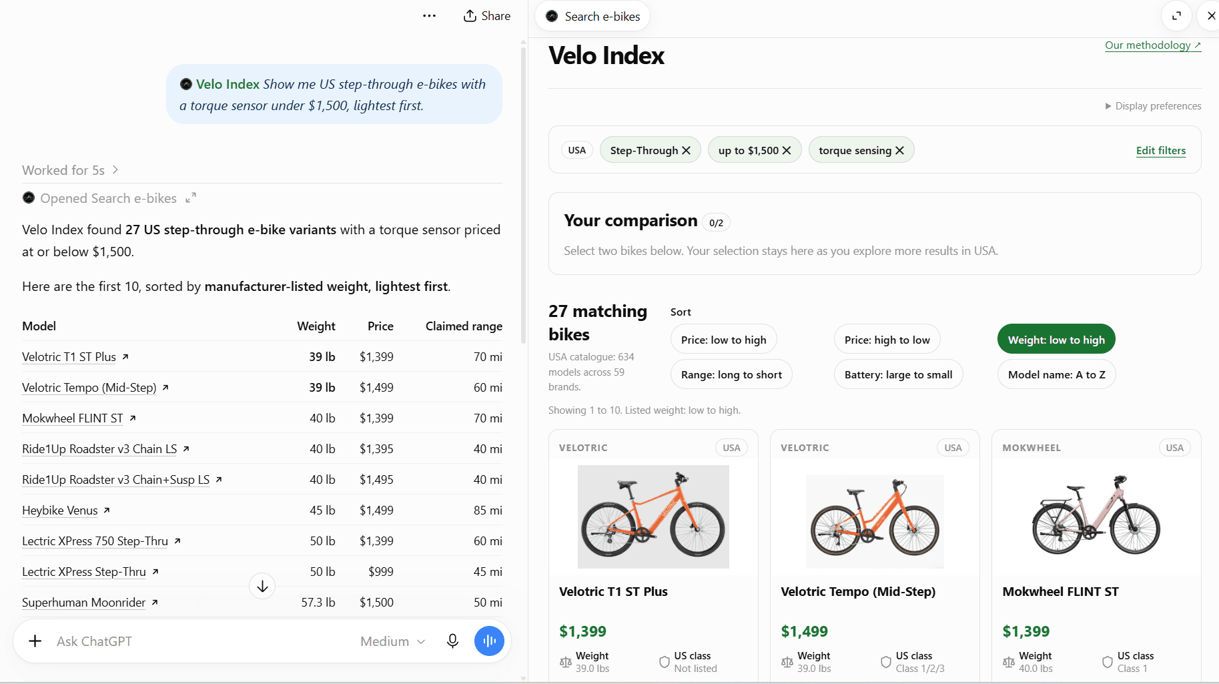1219x684 pixels.
Task: Click the external arrow beside Superhuman Moonrider
Action: pyautogui.click(x=155, y=603)
